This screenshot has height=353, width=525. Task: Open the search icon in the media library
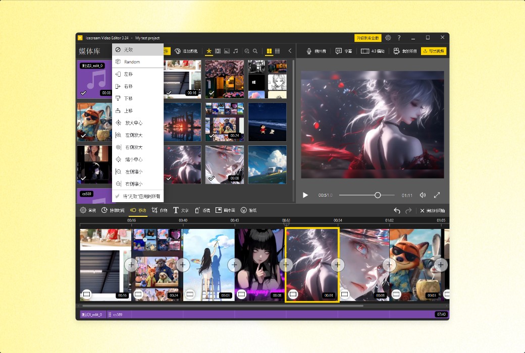(x=256, y=51)
